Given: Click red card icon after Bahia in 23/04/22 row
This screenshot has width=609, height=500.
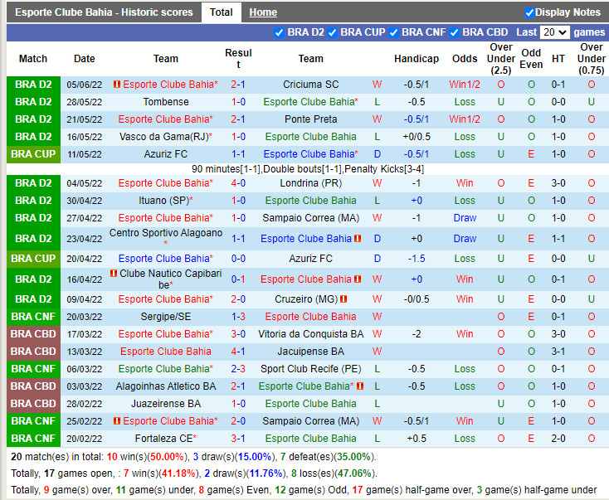Looking at the screenshot, I should coord(358,239).
